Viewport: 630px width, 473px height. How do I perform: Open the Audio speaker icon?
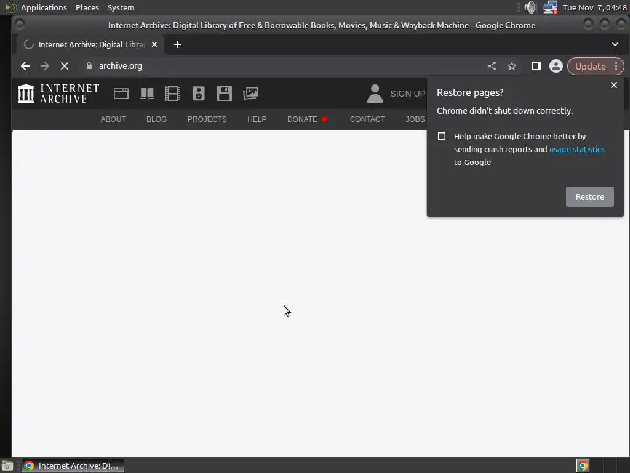coord(199,94)
